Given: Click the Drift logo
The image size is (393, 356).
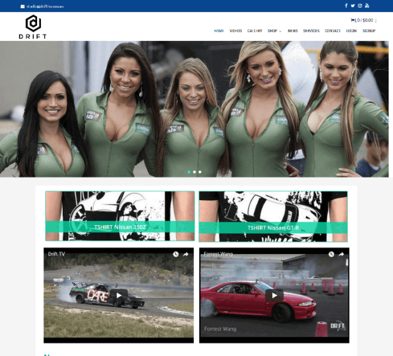Looking at the screenshot, I should click(33, 26).
